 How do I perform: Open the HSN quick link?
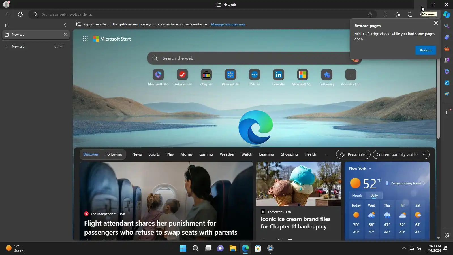255,77
